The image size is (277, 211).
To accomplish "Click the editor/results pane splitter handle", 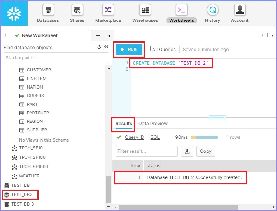I will tap(217, 117).
